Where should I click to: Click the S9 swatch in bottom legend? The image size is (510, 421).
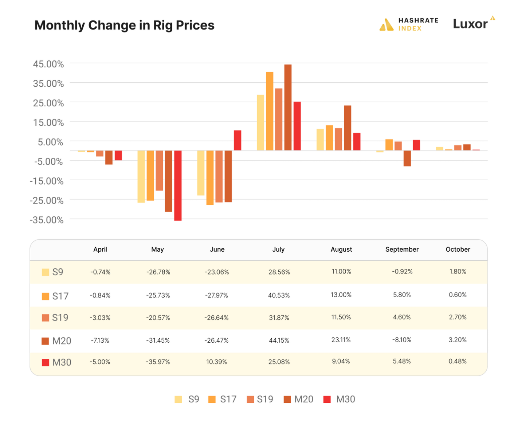(178, 400)
